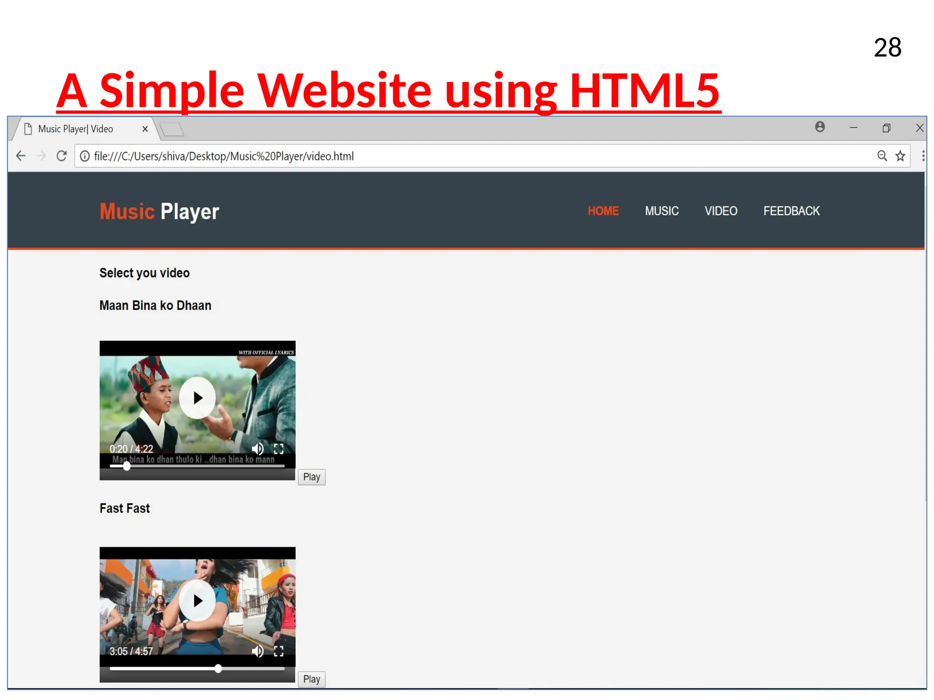This screenshot has width=934, height=700.
Task: Click the 'Maan Bina ko Dhaan' title
Action: click(156, 305)
